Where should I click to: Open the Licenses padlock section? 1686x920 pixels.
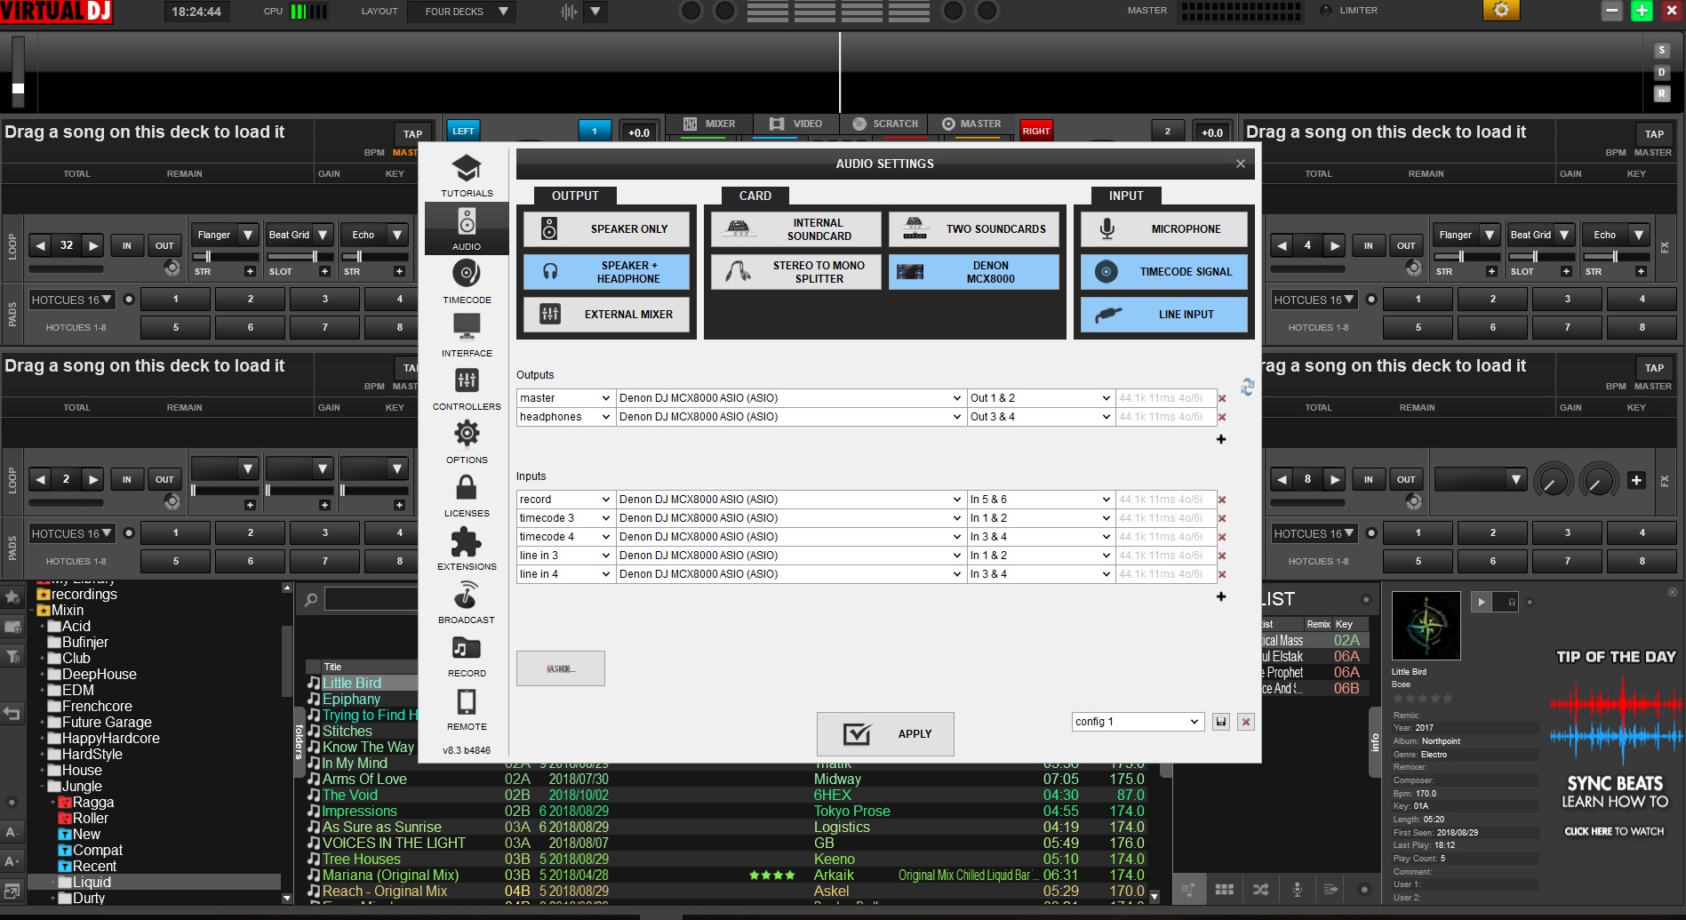click(x=467, y=495)
